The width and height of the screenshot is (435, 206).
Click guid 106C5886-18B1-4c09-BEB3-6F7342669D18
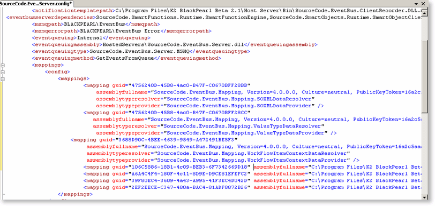tap(190, 167)
